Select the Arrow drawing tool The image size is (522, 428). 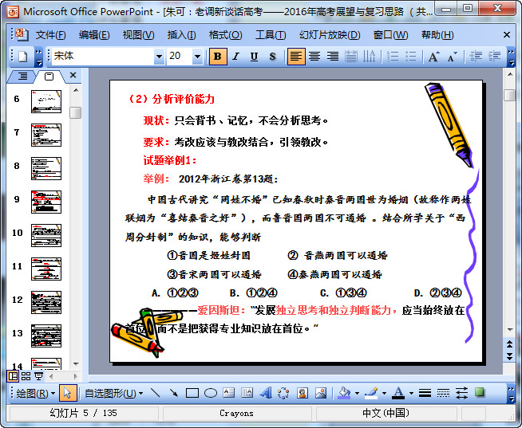173,394
